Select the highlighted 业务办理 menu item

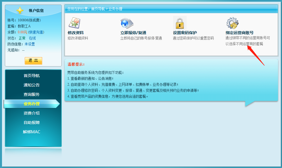(x=32, y=104)
